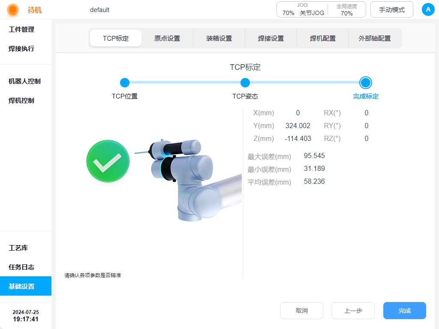Click the orange status indicator icon
439x329 pixels.
[13, 9]
